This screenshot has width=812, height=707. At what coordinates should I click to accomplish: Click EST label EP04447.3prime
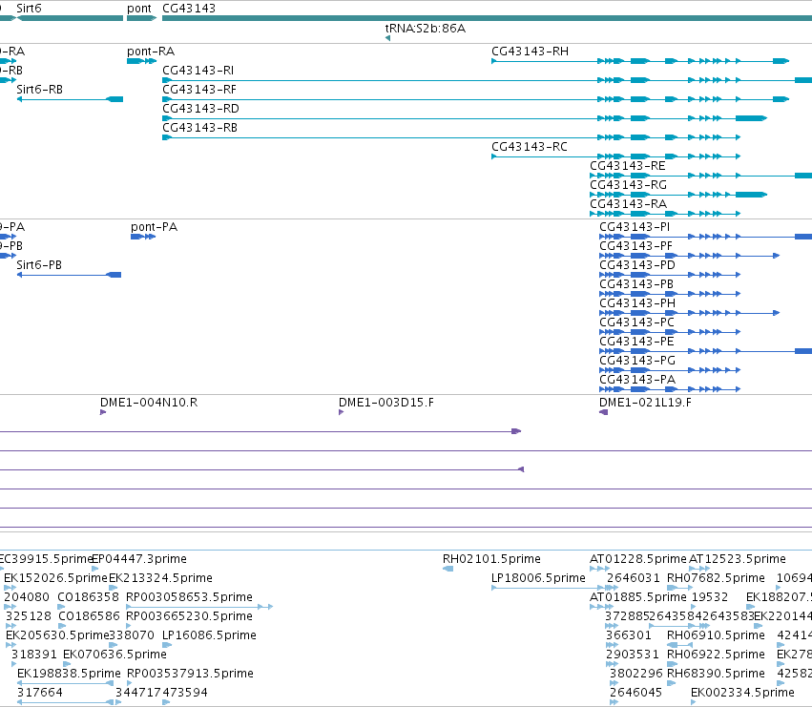[x=139, y=559]
